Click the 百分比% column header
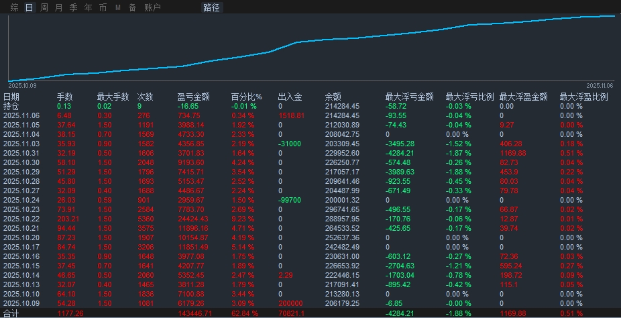This screenshot has height=318, width=621. [x=247, y=97]
